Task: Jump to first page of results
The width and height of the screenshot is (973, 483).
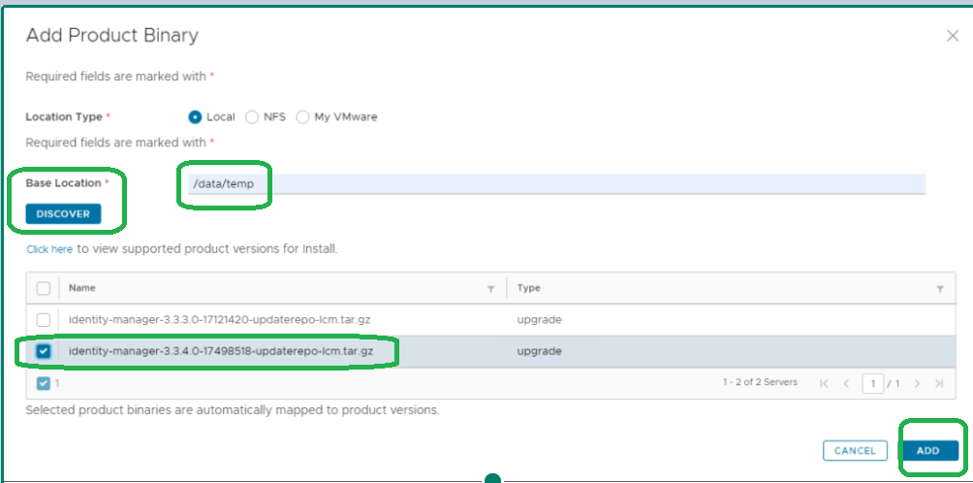Action: 824,384
